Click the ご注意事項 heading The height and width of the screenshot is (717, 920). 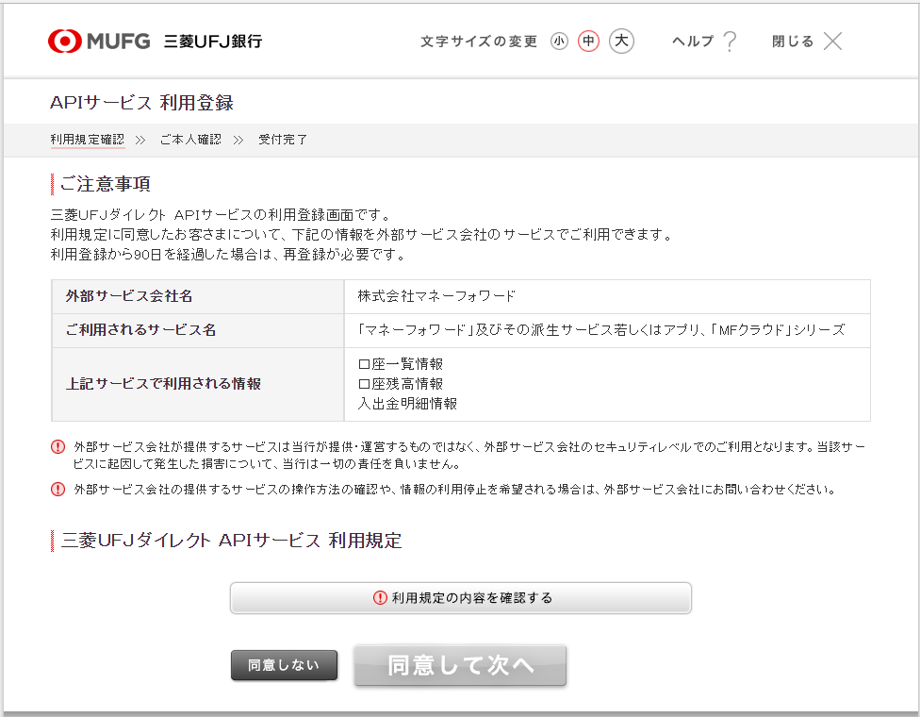(x=106, y=184)
